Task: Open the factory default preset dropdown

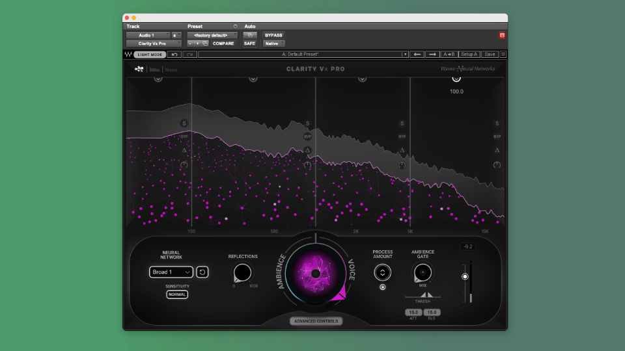Action: pyautogui.click(x=212, y=35)
